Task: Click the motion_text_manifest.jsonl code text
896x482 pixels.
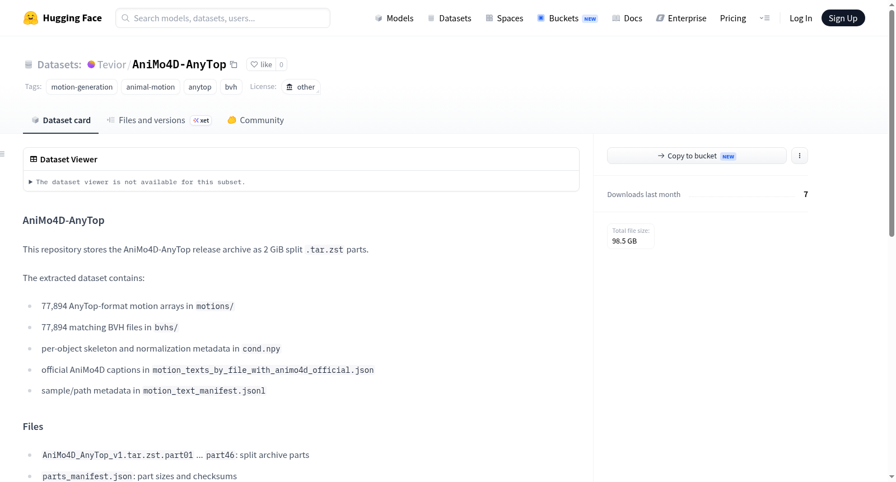Action: [x=204, y=391]
